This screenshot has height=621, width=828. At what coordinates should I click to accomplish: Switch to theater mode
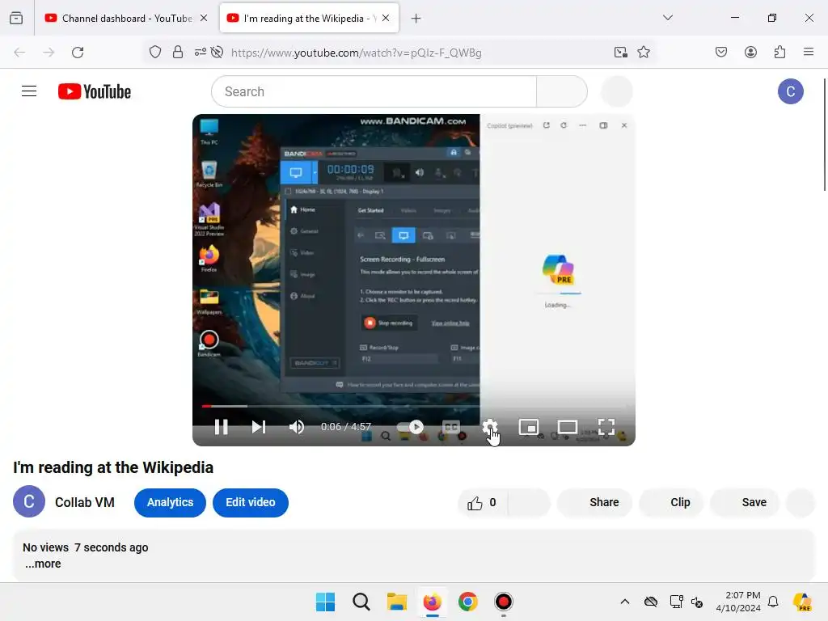point(567,427)
